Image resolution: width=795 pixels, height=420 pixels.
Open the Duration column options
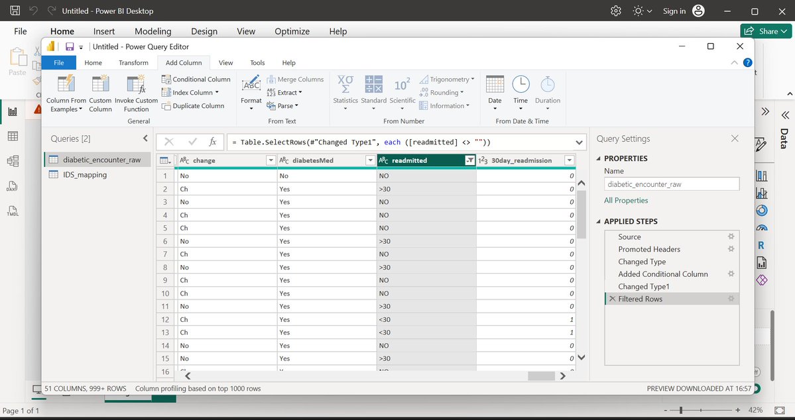click(548, 93)
